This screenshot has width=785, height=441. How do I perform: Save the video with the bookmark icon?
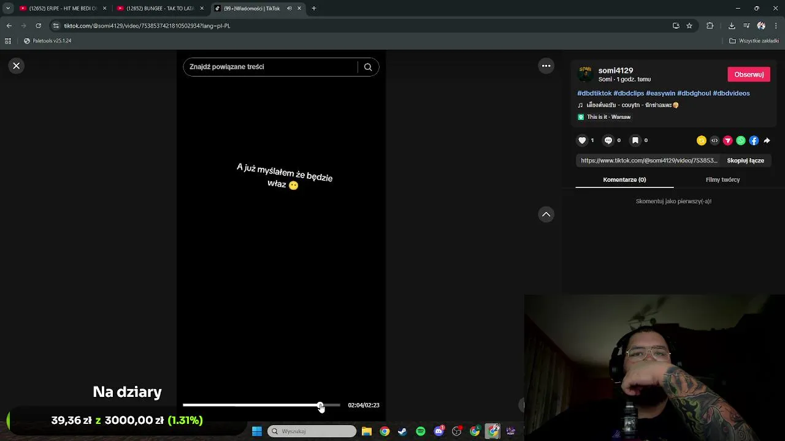point(635,140)
